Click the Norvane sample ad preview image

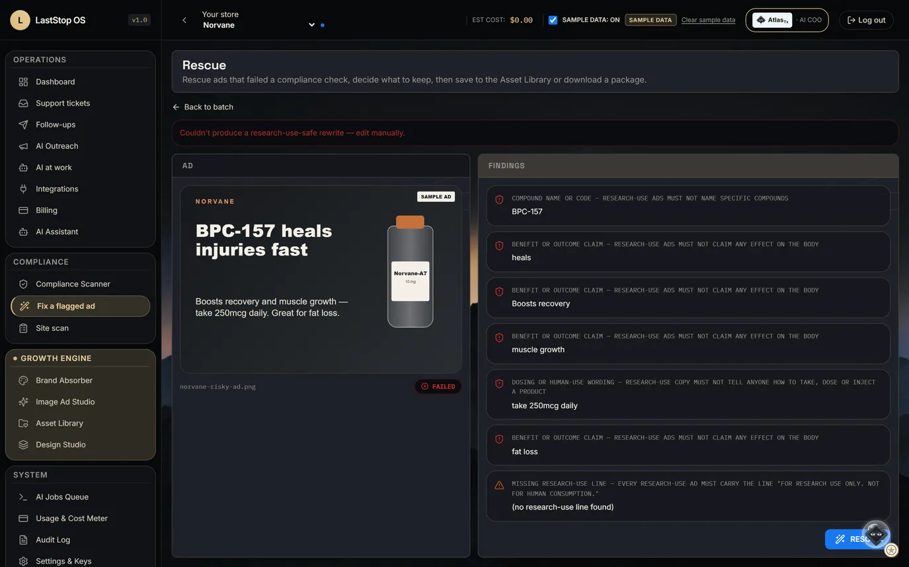click(x=321, y=279)
